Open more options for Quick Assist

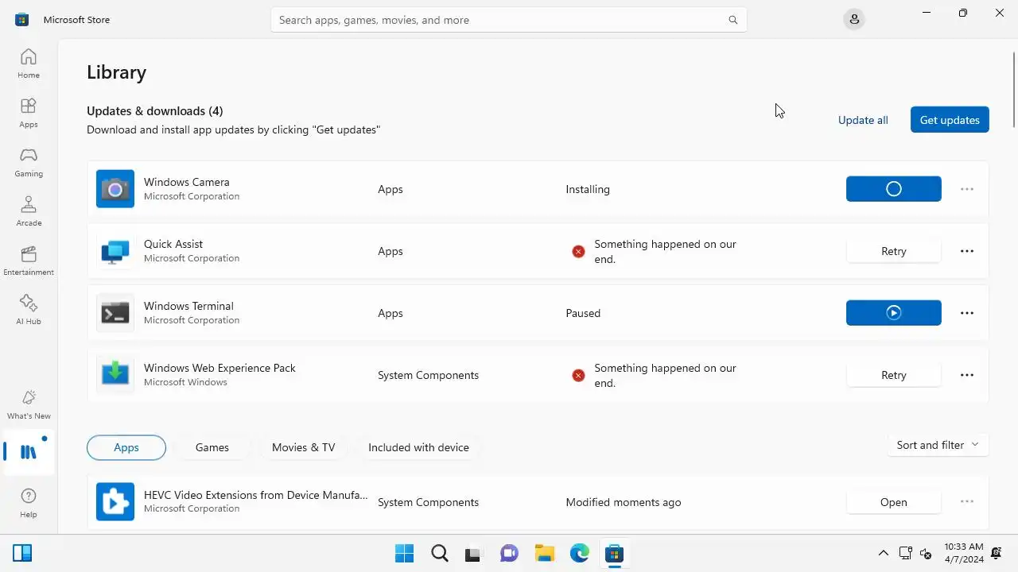(x=967, y=251)
